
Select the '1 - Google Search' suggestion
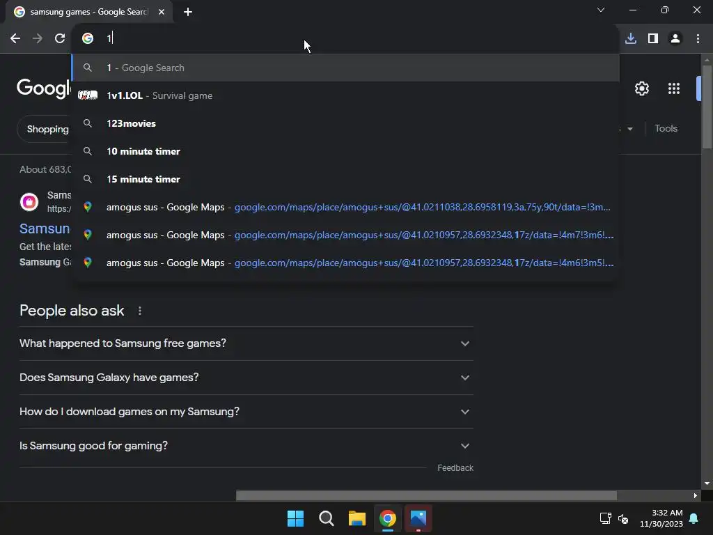(x=345, y=68)
